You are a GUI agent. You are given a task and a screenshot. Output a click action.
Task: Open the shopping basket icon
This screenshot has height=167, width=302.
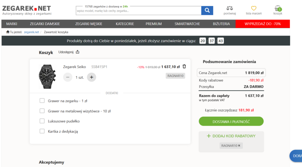click(278, 8)
